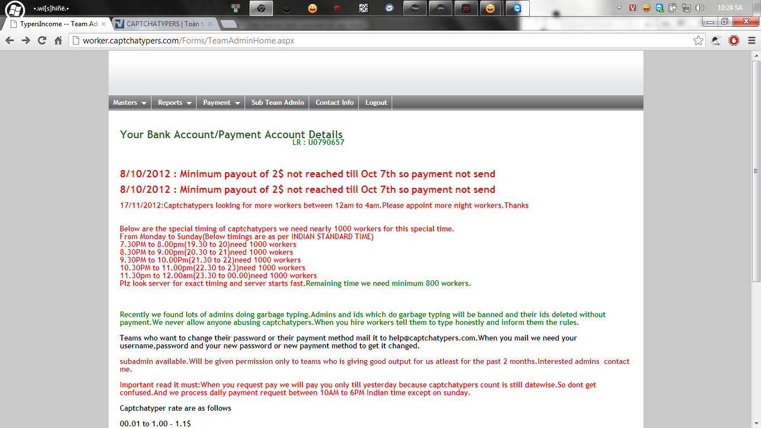Open the network tray icon
Viewport: 761px width, 428px height.
[x=686, y=8]
